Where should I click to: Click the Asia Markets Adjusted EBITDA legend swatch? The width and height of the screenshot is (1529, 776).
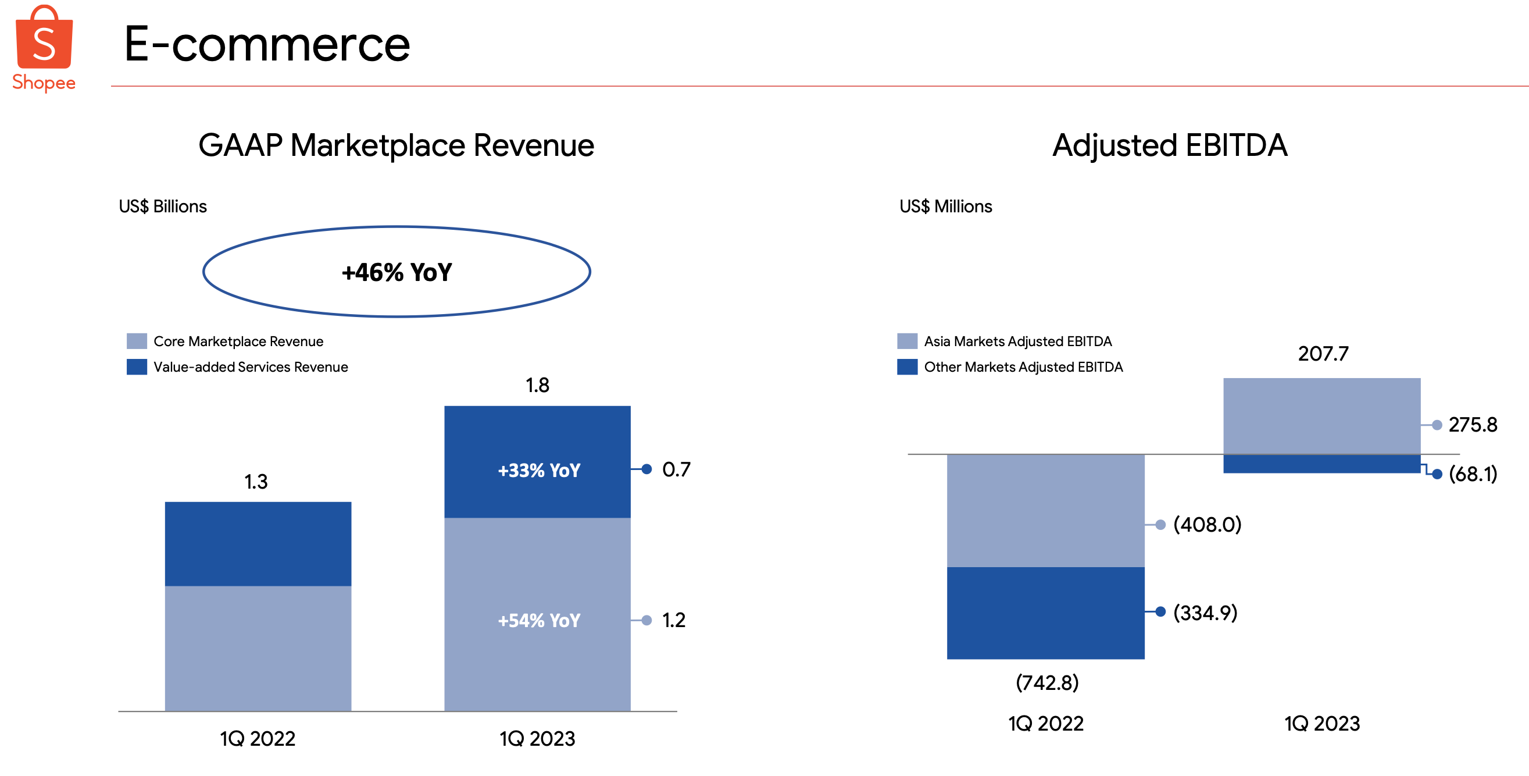point(907,341)
